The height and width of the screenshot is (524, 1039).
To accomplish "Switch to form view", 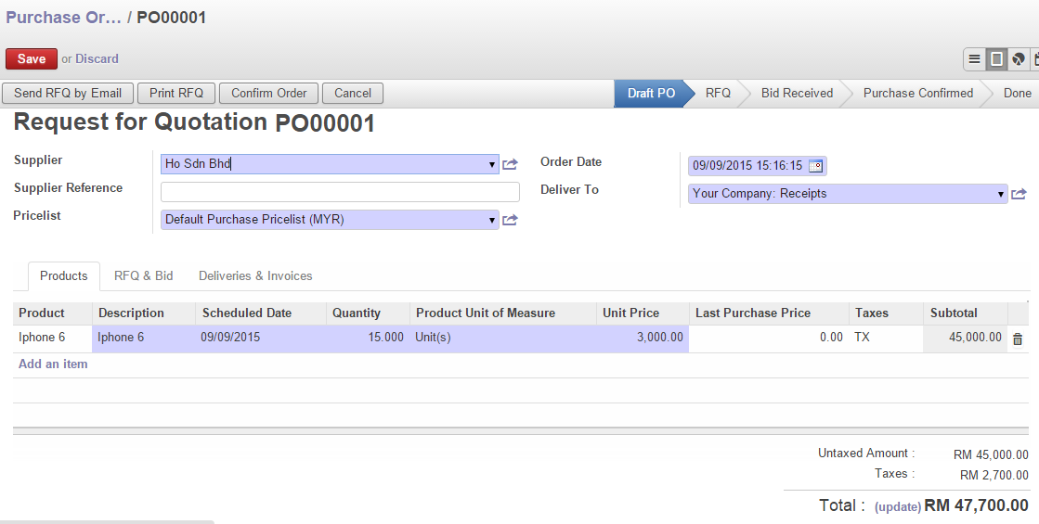I will 996,59.
